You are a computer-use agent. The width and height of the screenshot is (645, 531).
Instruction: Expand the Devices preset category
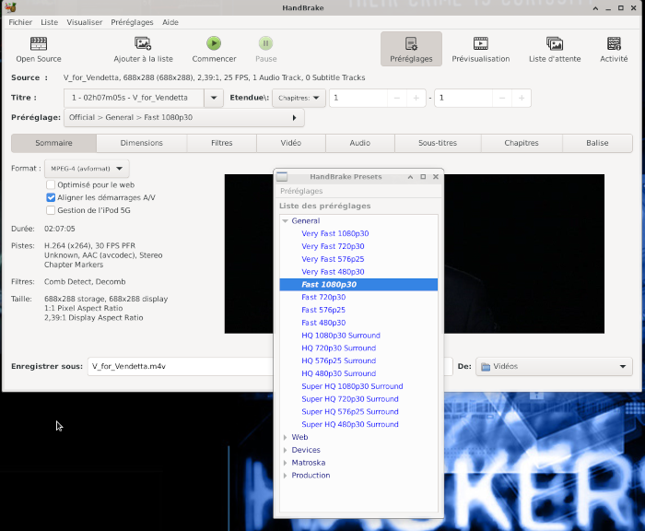point(285,450)
